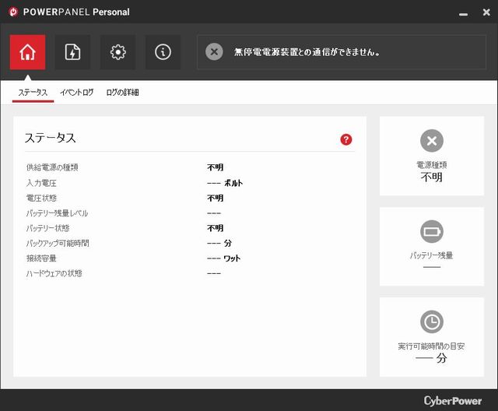Click the CyberPower logo in footer
This screenshot has width=498, height=411.
click(453, 401)
